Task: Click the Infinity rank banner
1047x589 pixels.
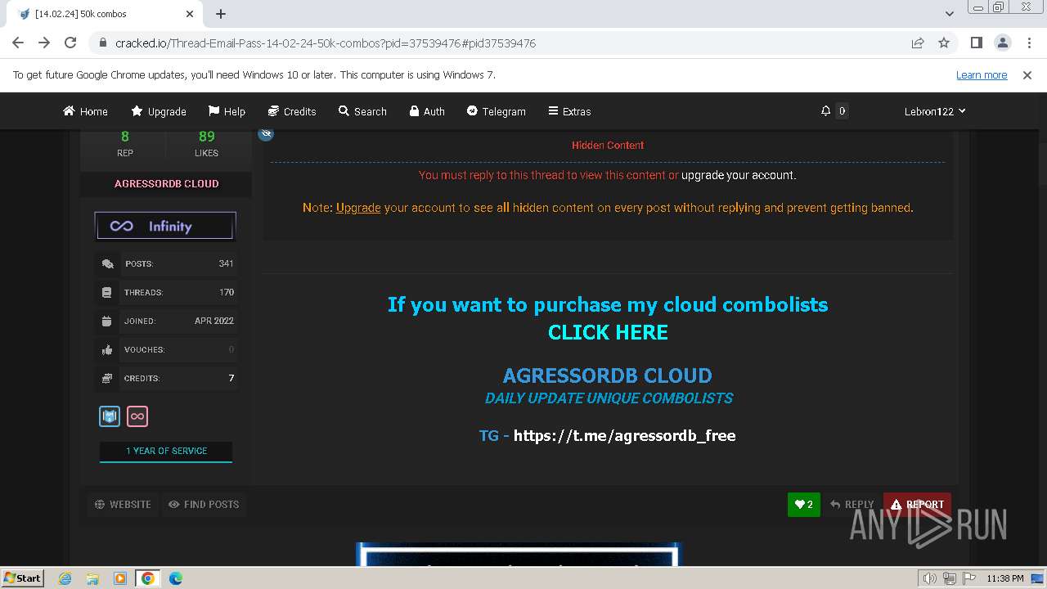Action: point(166,226)
